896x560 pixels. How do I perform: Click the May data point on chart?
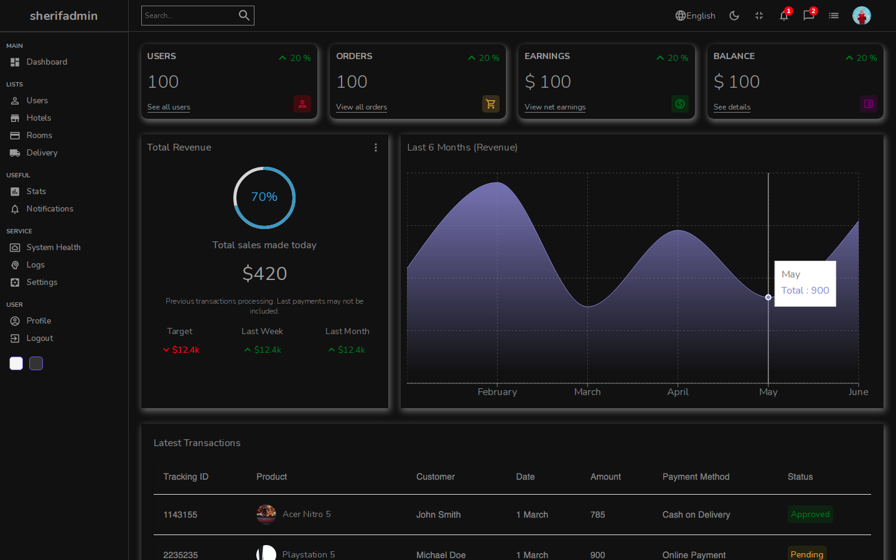(x=768, y=297)
